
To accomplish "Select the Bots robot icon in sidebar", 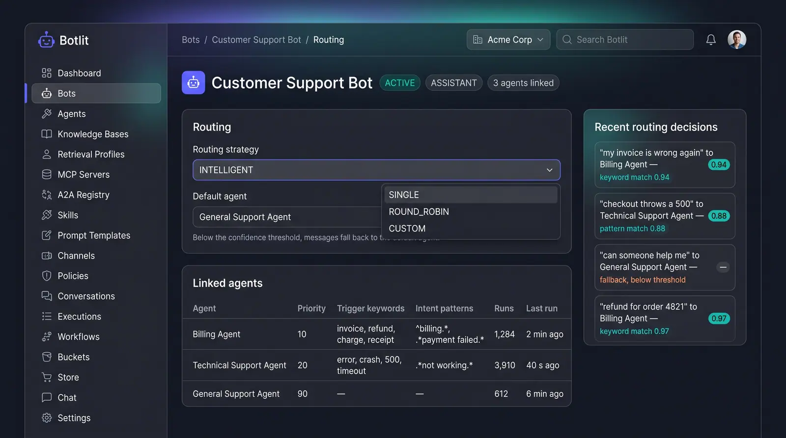I will (47, 93).
